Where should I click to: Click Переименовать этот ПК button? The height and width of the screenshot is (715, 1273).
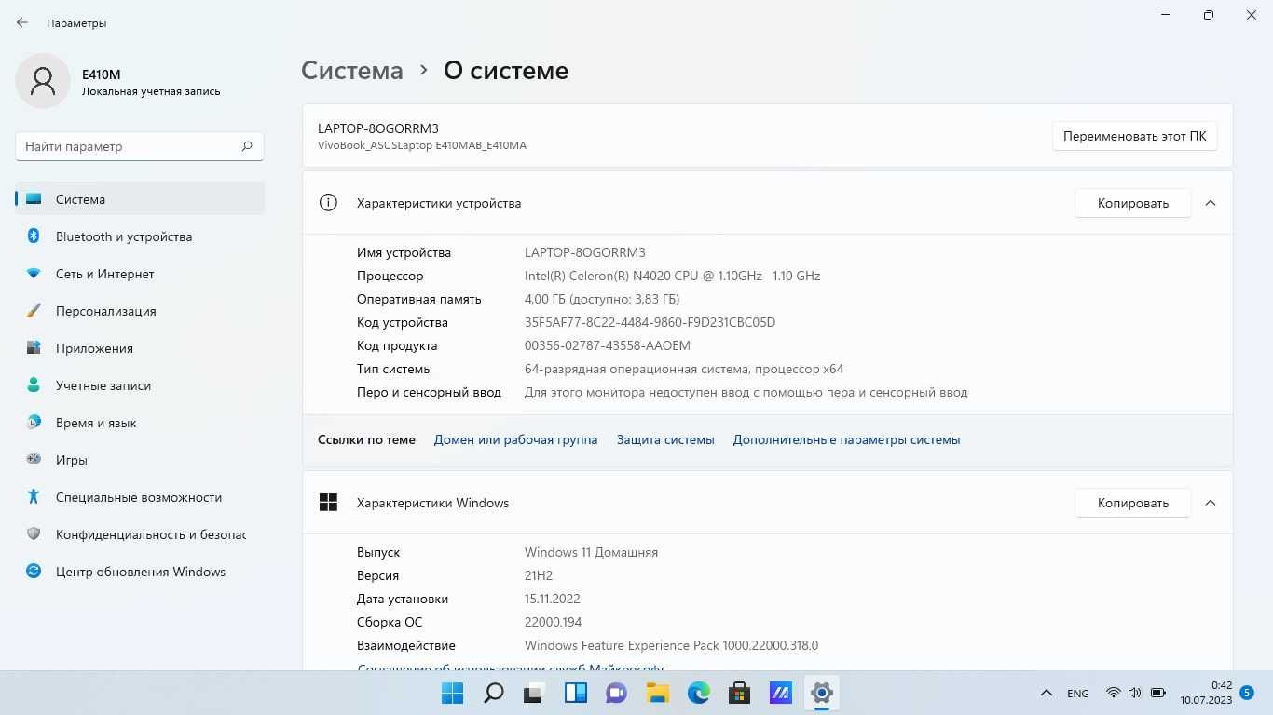pos(1134,136)
